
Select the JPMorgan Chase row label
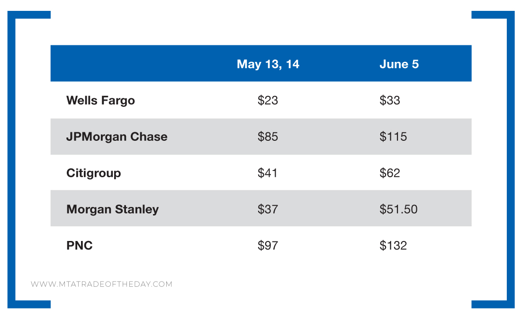[117, 137]
